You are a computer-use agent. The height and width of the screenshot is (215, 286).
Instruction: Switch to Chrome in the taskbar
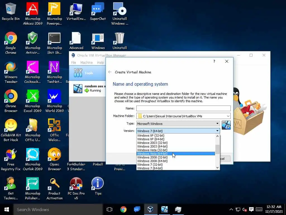tap(123, 209)
